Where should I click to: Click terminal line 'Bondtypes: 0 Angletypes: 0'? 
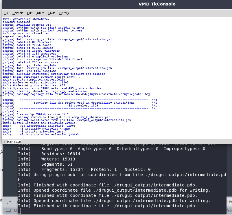[x=112, y=149]
